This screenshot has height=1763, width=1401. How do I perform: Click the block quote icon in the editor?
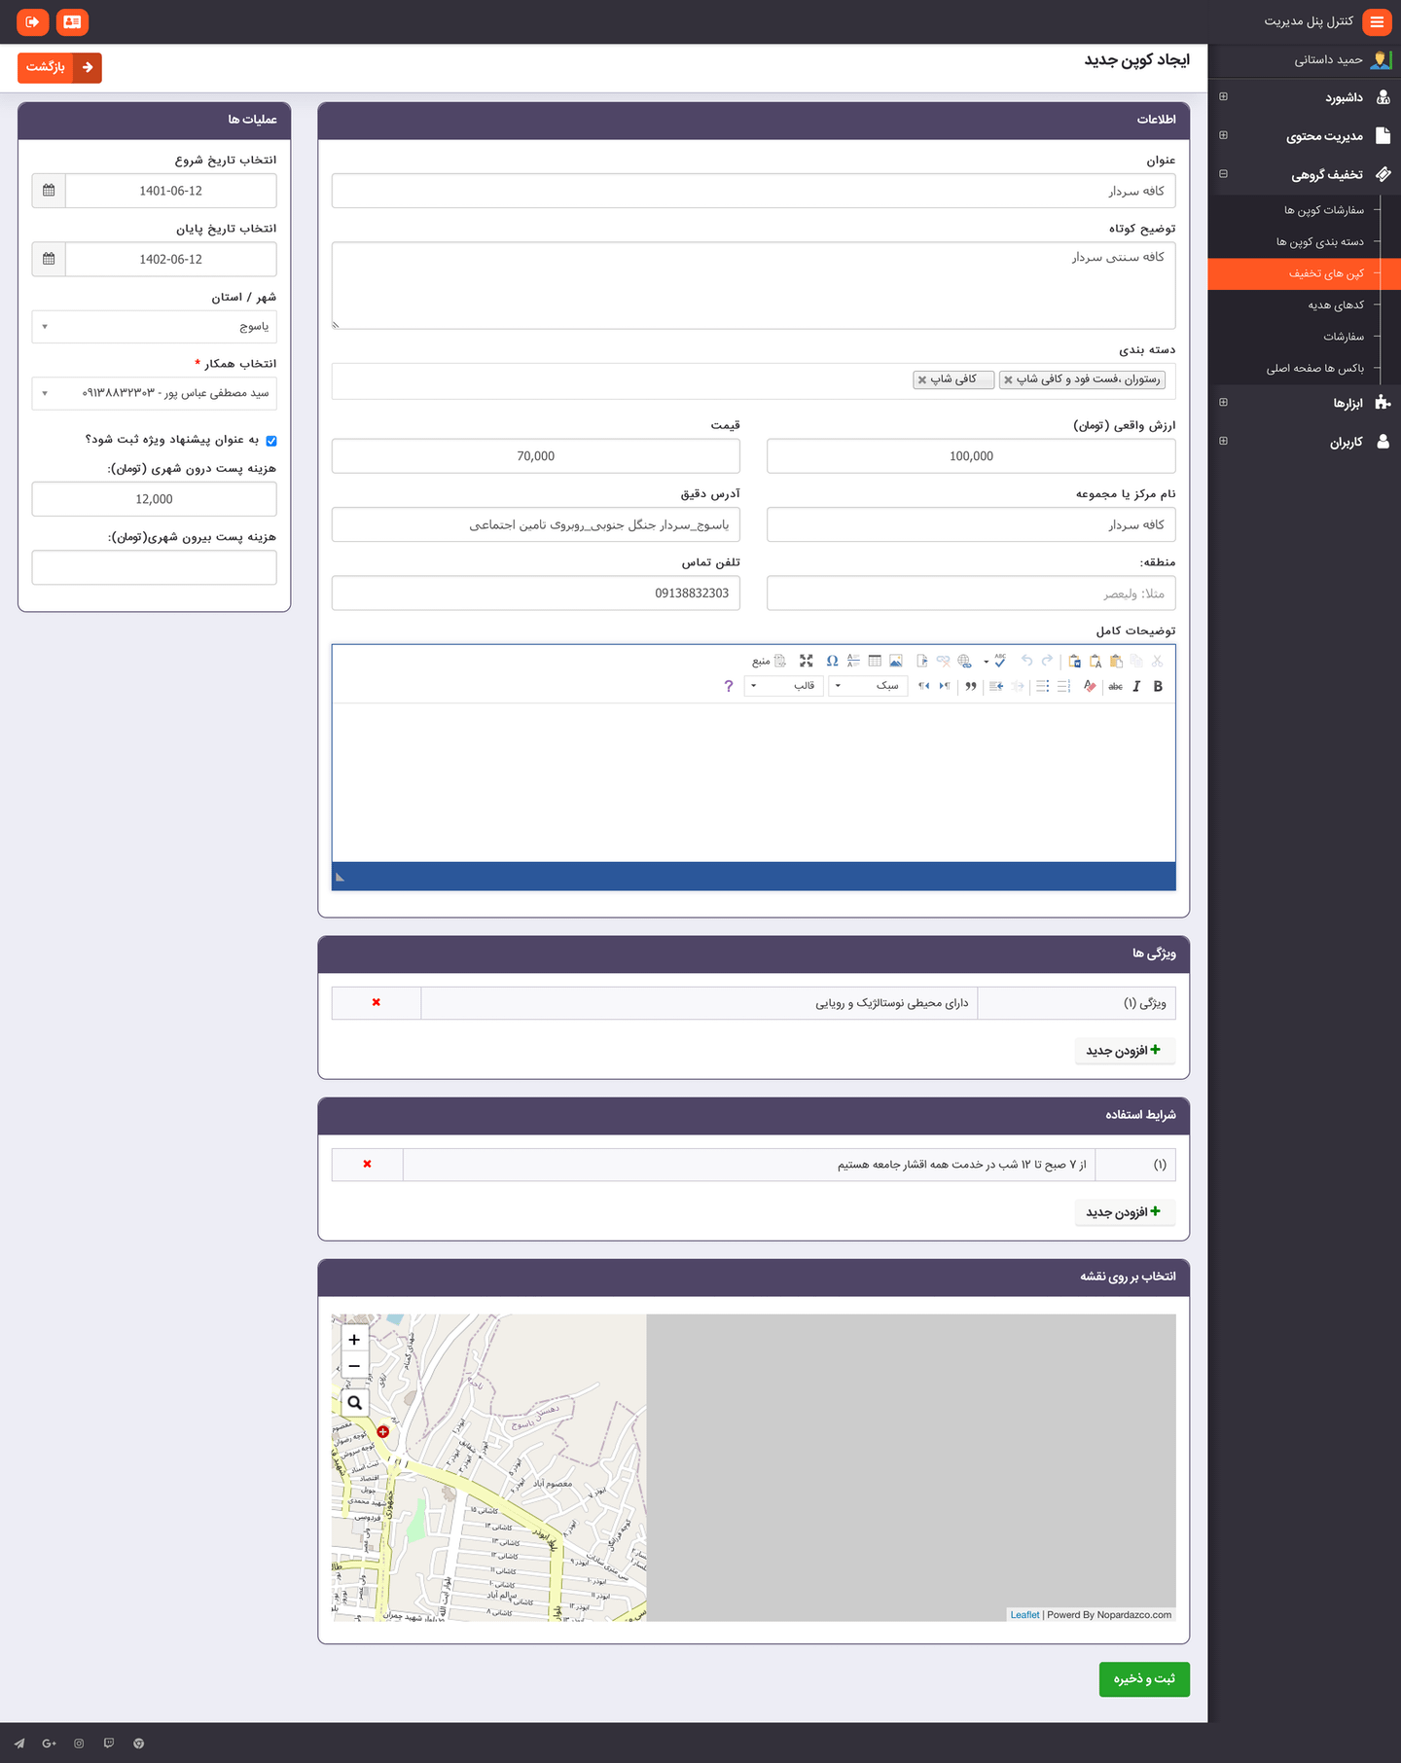click(970, 686)
